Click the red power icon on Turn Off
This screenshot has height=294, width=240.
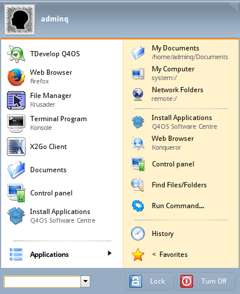(187, 281)
